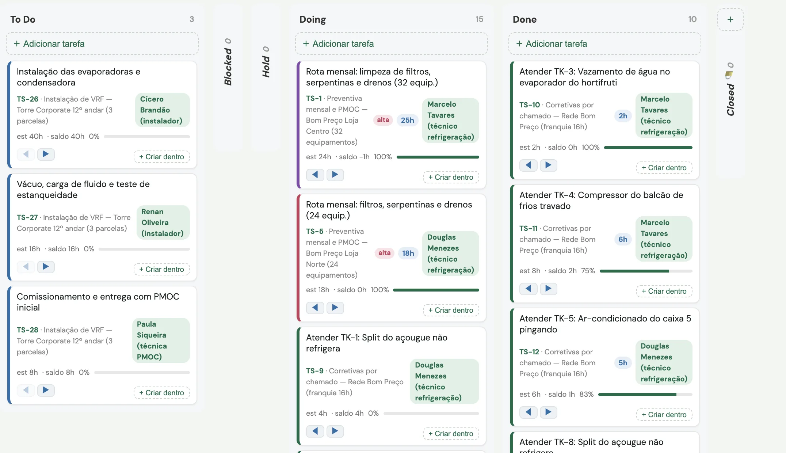Image resolution: width=786 pixels, height=453 pixels.
Task: Open the TS-9 task link
Action: point(314,371)
